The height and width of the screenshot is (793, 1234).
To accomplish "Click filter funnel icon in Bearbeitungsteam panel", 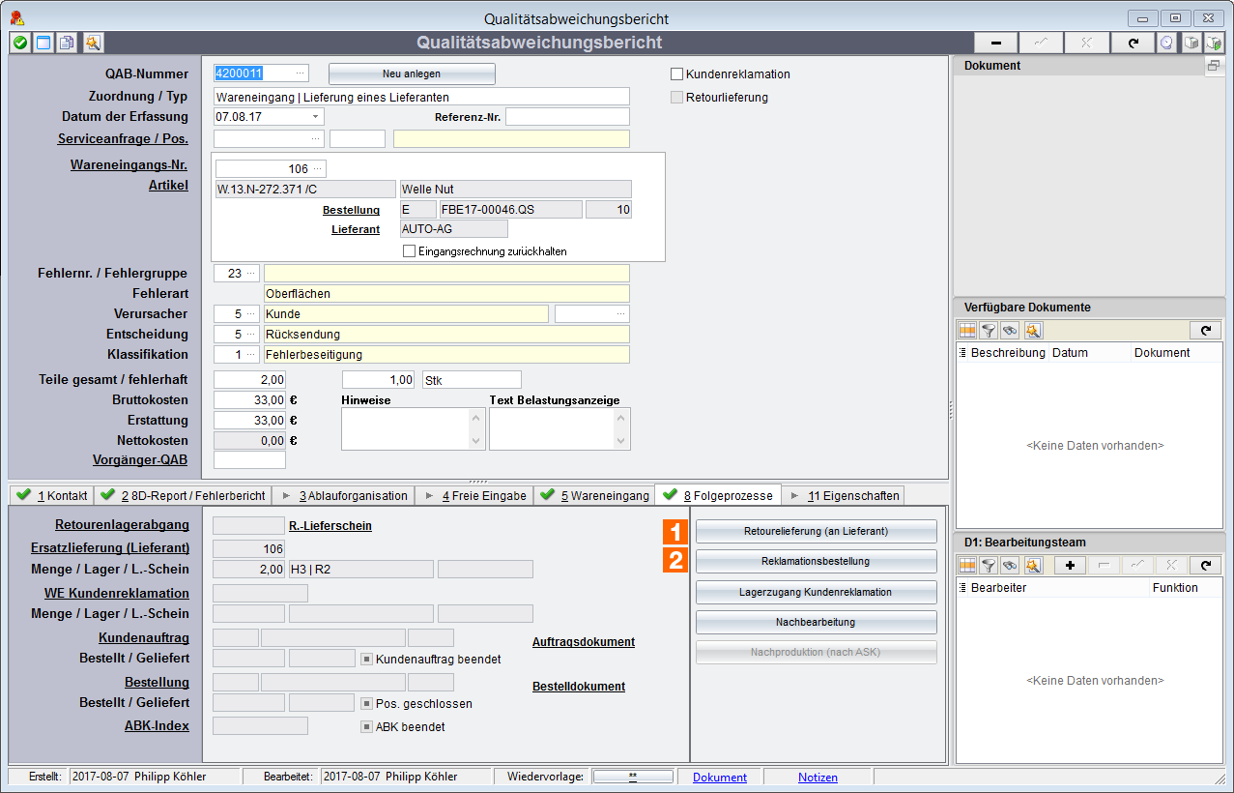I will (x=989, y=565).
